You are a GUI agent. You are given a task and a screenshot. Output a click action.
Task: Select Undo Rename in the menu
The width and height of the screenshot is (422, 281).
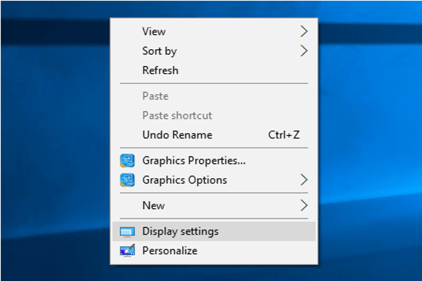[177, 135]
